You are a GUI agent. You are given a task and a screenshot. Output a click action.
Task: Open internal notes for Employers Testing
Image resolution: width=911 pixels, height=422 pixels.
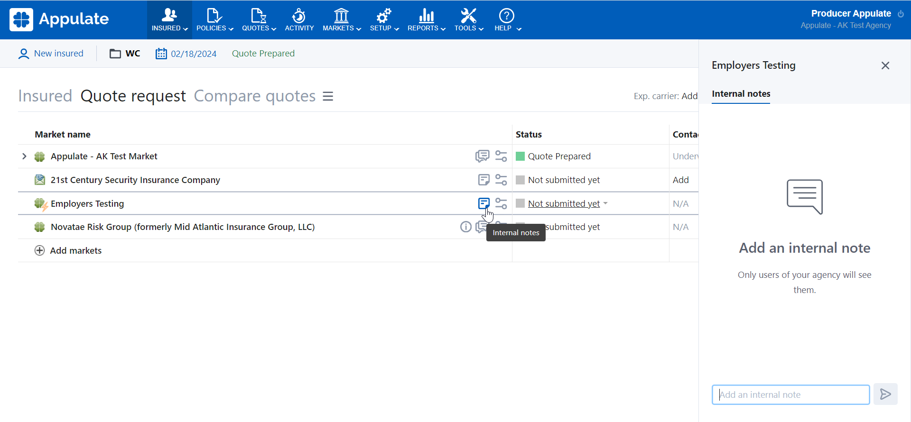point(483,203)
